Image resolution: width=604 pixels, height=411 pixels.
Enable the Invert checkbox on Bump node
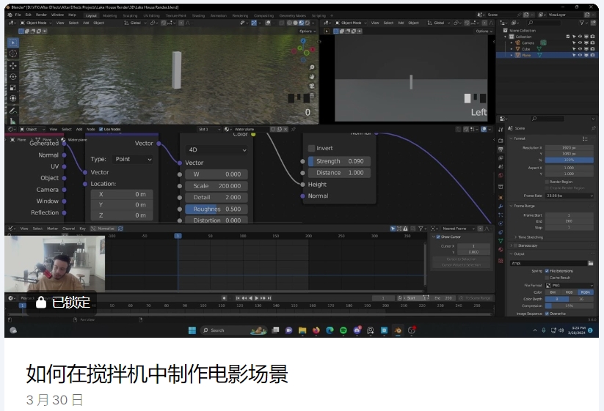[312, 149]
